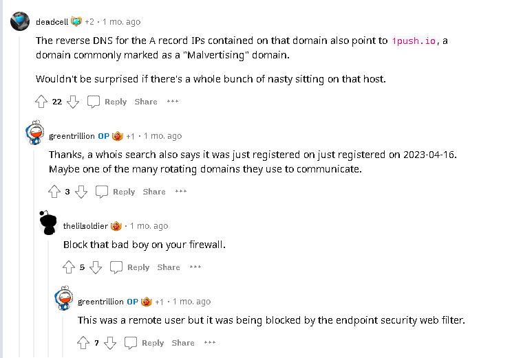The image size is (512, 358).
Task: Click deadcell's avatar image
Action: [x=20, y=21]
